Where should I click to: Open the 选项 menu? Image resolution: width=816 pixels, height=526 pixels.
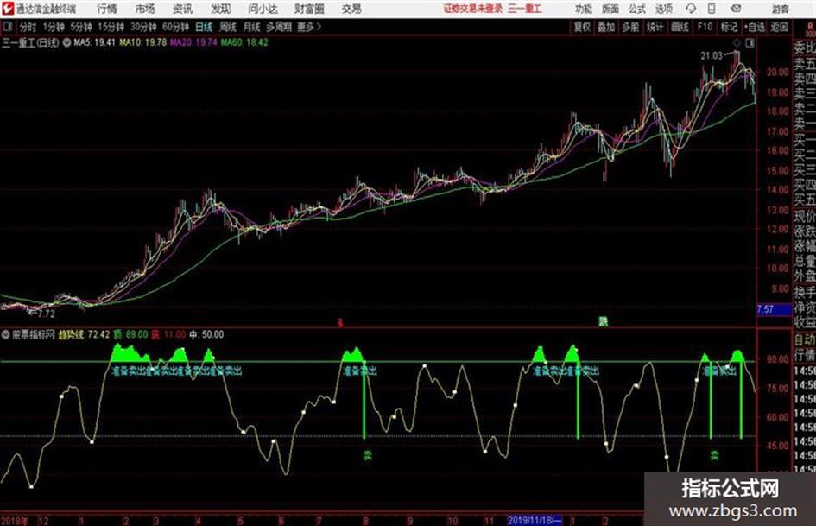click(663, 9)
